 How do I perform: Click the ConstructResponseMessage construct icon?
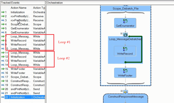(126, 92)
